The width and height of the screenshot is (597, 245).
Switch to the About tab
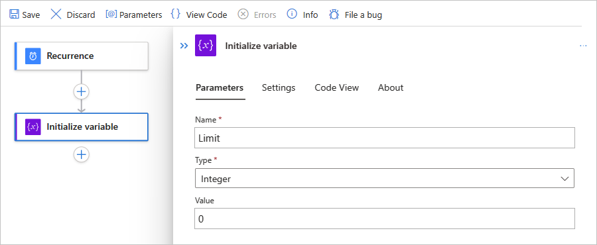(x=391, y=88)
